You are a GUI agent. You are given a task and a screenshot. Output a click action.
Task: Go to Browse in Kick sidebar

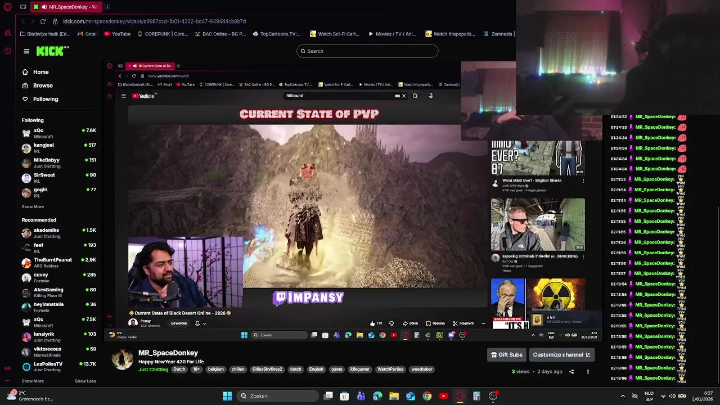point(37,85)
